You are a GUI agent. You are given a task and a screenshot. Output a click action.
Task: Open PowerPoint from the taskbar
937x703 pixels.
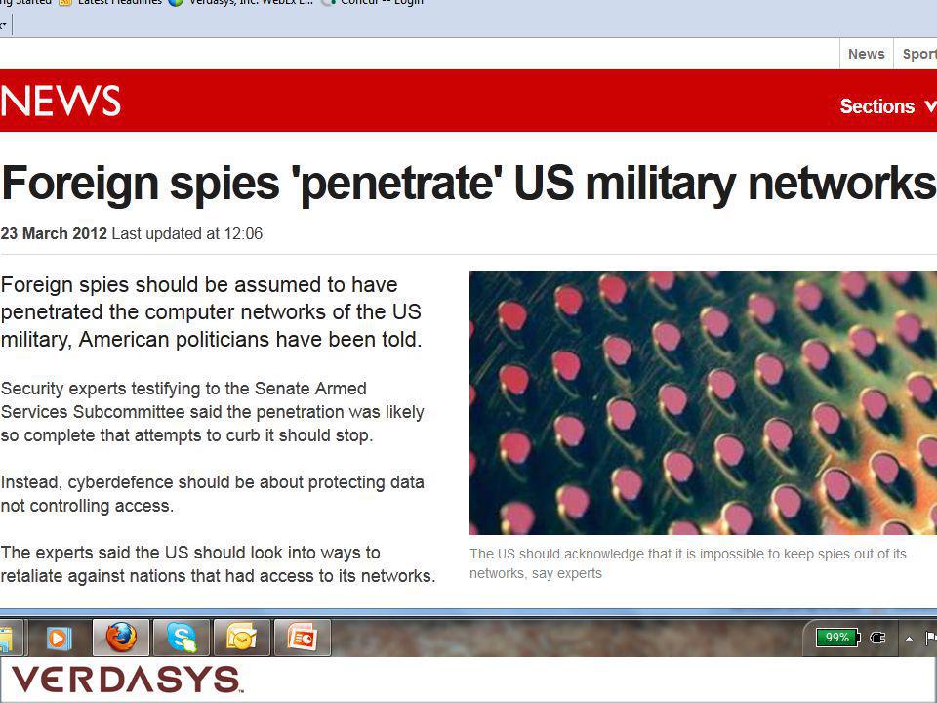click(x=303, y=638)
